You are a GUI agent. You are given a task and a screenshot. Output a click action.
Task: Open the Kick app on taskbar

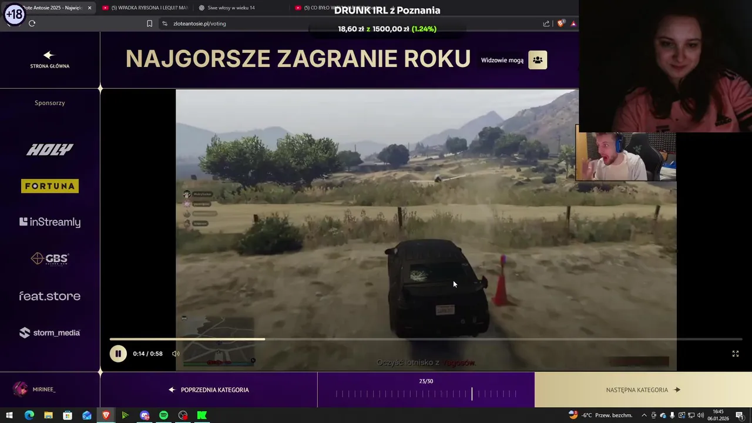202,415
